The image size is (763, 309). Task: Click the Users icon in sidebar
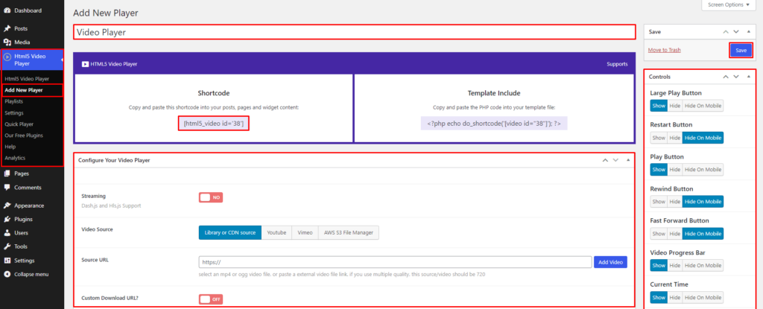point(7,233)
